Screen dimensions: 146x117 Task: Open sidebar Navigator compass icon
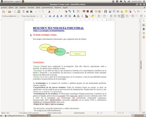(144, 37)
